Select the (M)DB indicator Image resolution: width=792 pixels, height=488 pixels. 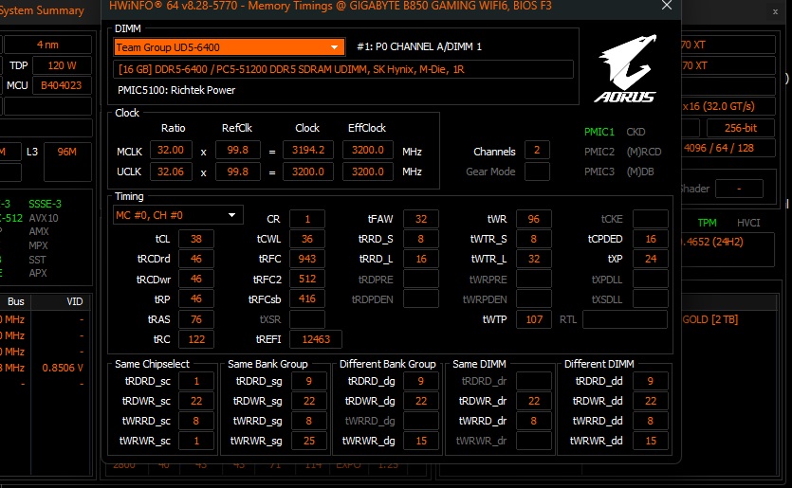click(640, 172)
